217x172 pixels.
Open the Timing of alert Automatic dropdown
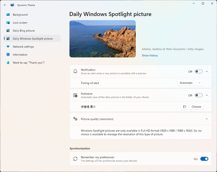pyautogui.click(x=190, y=83)
